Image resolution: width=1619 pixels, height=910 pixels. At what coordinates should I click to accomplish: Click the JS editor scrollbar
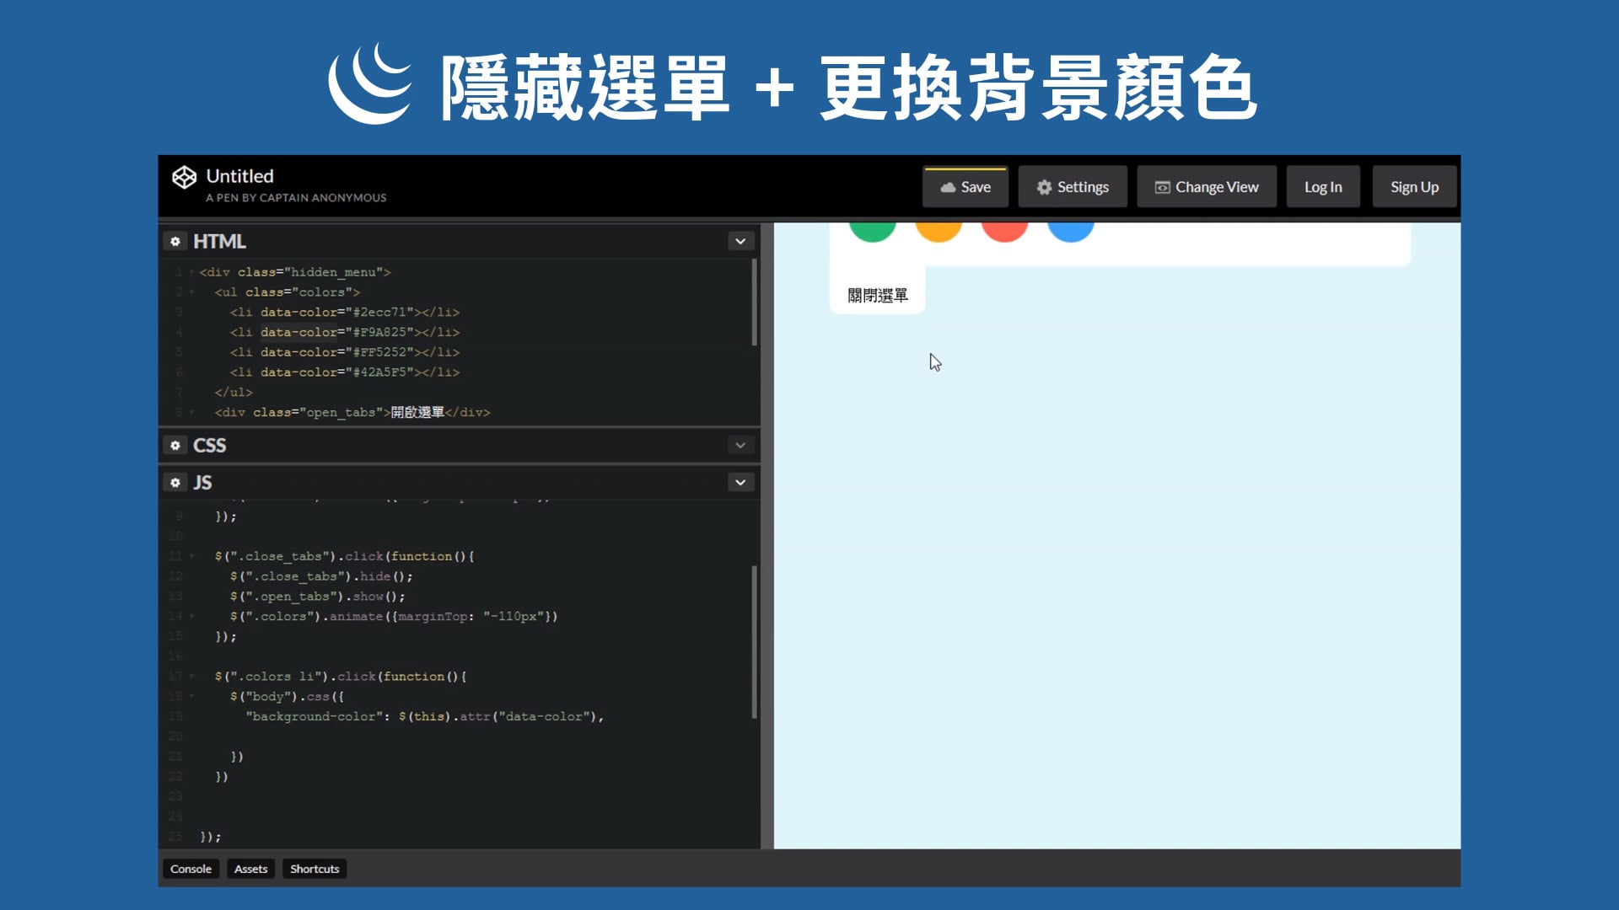pos(754,642)
